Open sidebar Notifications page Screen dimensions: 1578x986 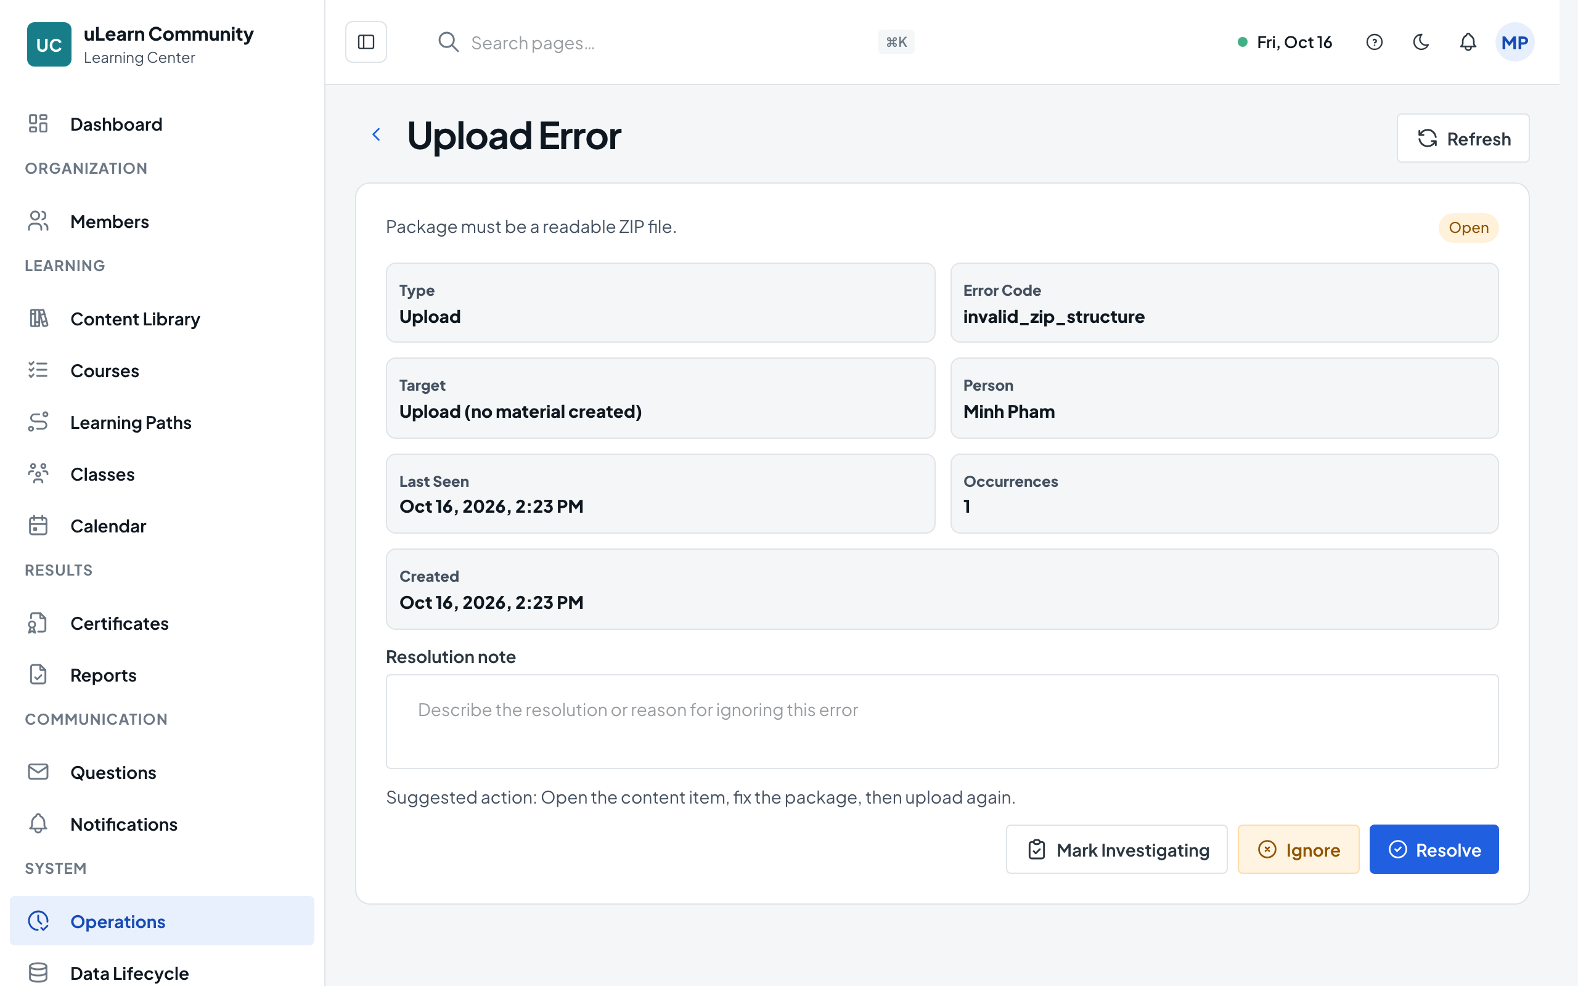161,825
